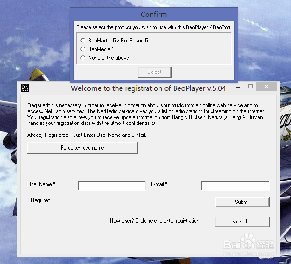The height and width of the screenshot is (264, 291).
Task: Minimize the BeoPlayer registration window
Action: pyautogui.click(x=238, y=87)
